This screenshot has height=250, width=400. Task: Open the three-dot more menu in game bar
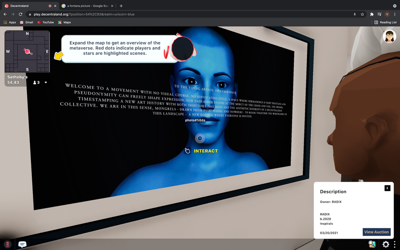[x=394, y=244]
